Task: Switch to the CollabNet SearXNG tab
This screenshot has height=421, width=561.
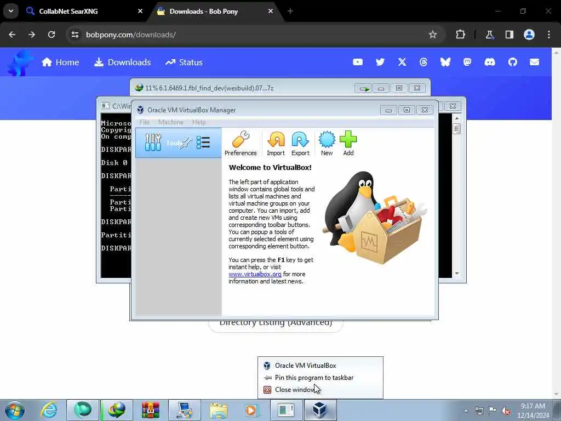Action: [x=84, y=11]
